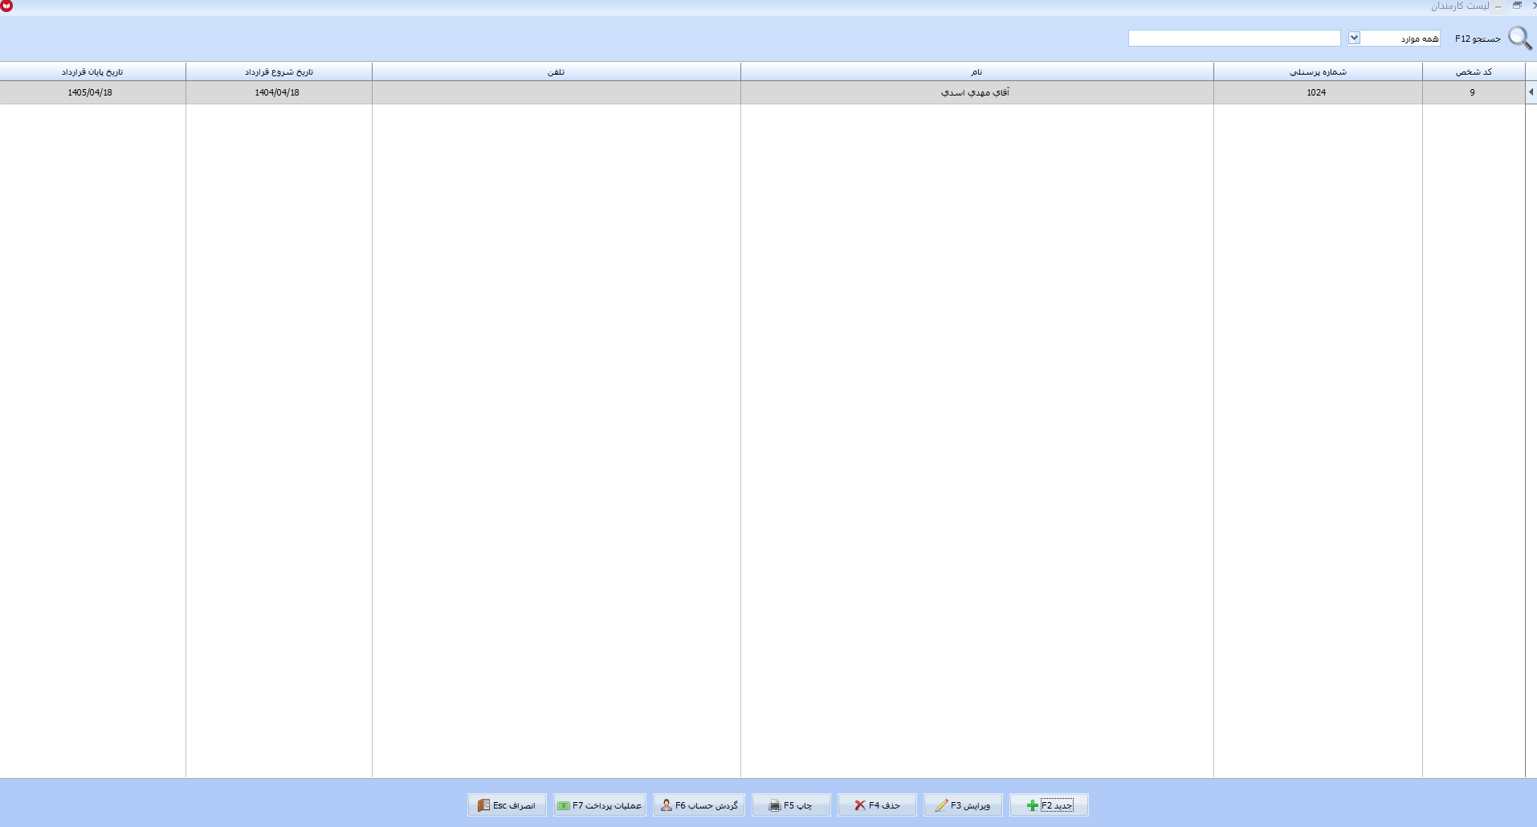Click the red application icon in title bar
The height and width of the screenshot is (827, 1537).
6,6
